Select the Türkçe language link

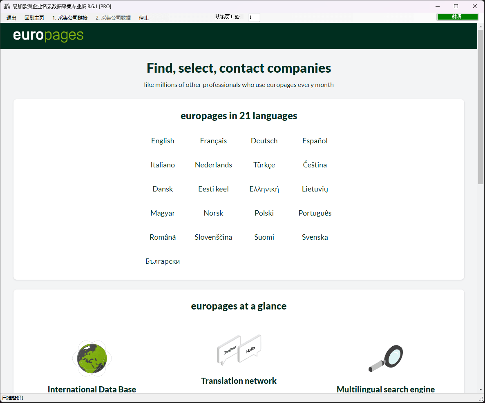(x=264, y=165)
